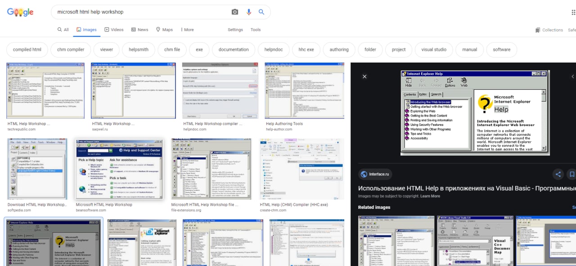Close the image preview panel
The image size is (576, 266).
point(365,77)
